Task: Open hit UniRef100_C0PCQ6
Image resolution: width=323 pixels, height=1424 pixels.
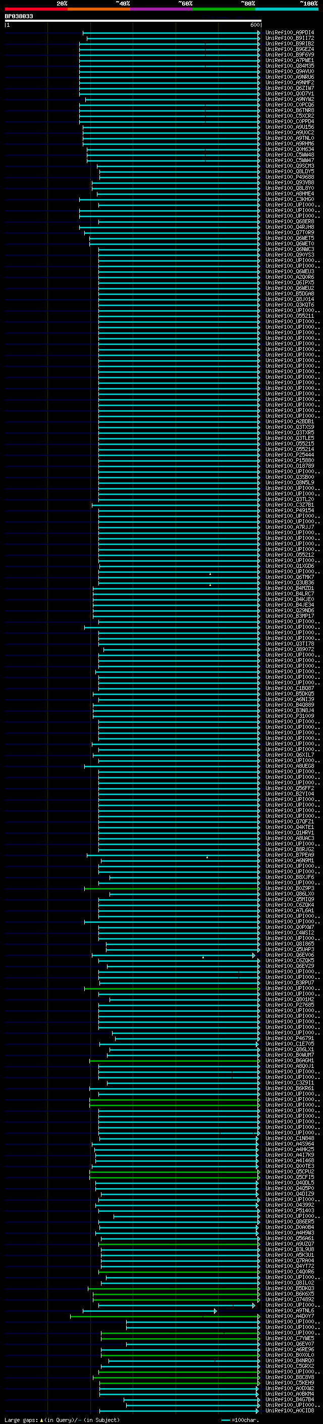Action: click(289, 105)
